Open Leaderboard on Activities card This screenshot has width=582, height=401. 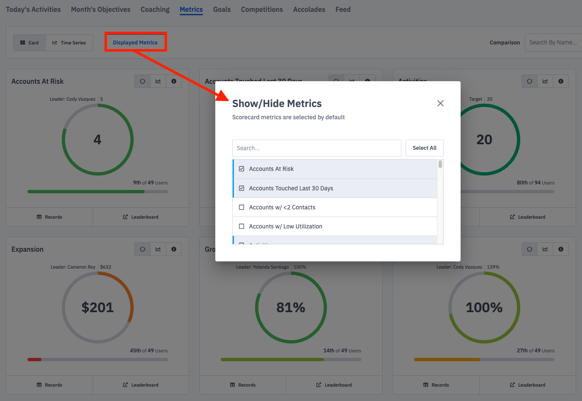click(527, 217)
